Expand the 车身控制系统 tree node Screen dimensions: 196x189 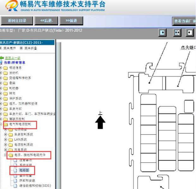pyautogui.click(x=5, y=135)
